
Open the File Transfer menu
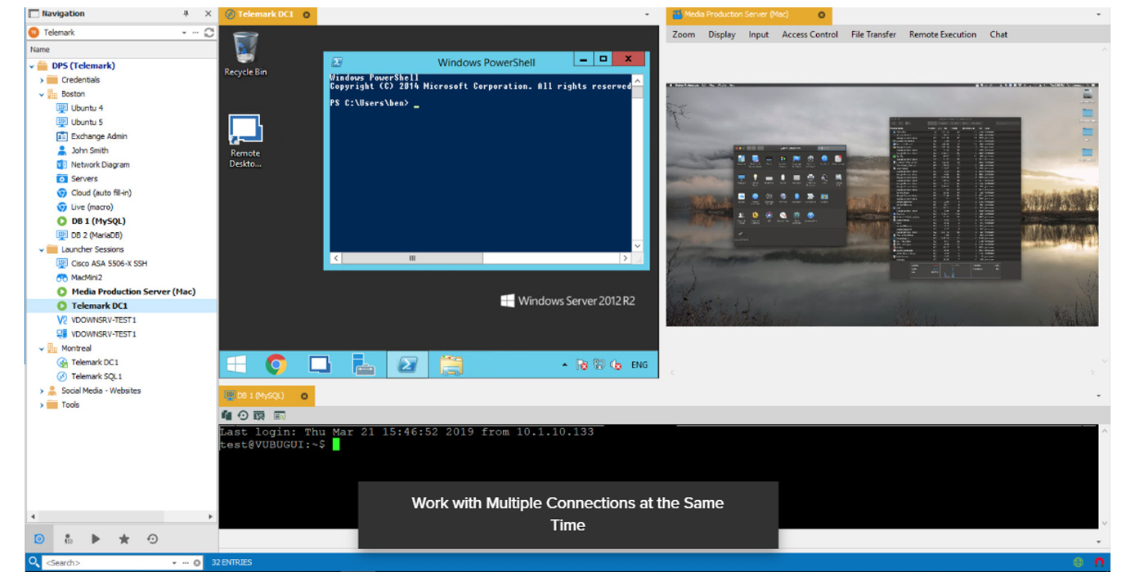(873, 34)
